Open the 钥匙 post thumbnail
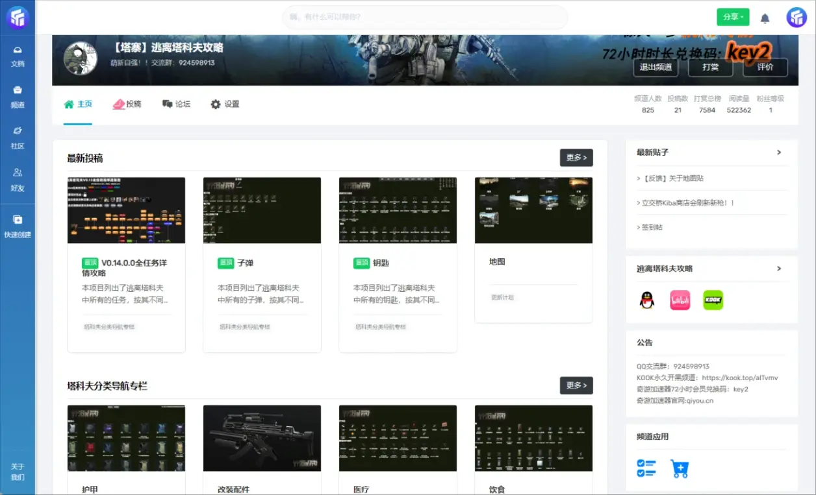Viewport: 816px width, 495px height. pos(398,210)
